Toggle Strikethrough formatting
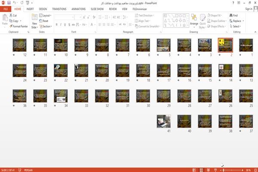Screen dimensions: 258x172 [x=73, y=25]
